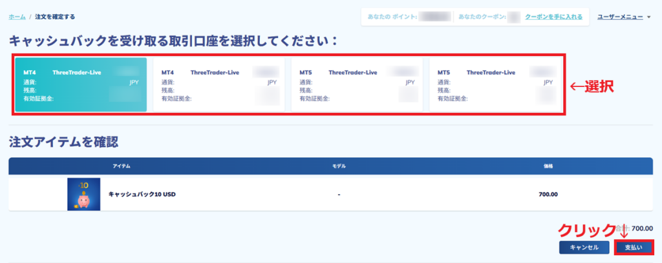Viewport: 662px width, 263px height.
Task: Select the white MT4 ThreeTrader-Live account card
Action: click(219, 84)
